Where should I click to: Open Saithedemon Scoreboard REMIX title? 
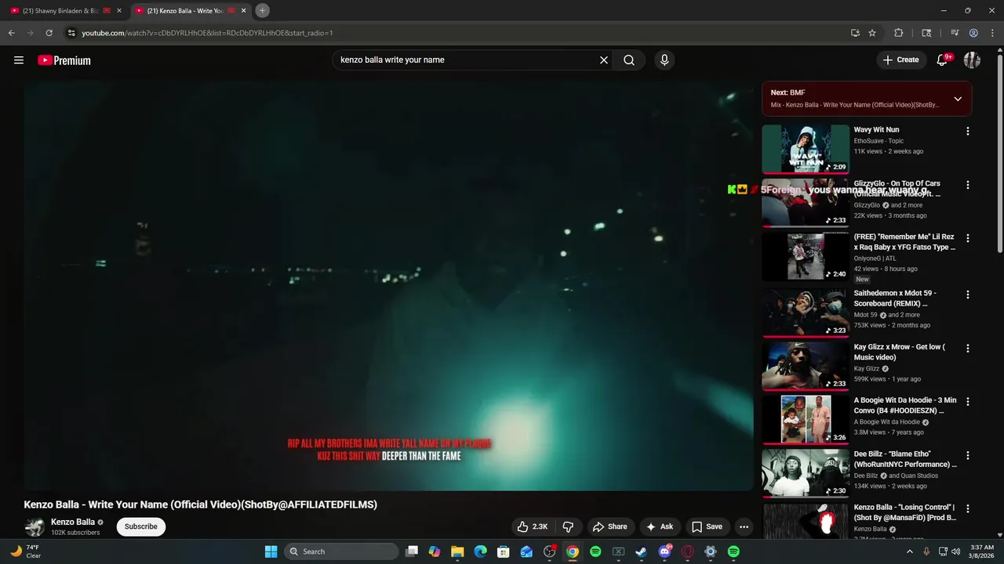(895, 298)
